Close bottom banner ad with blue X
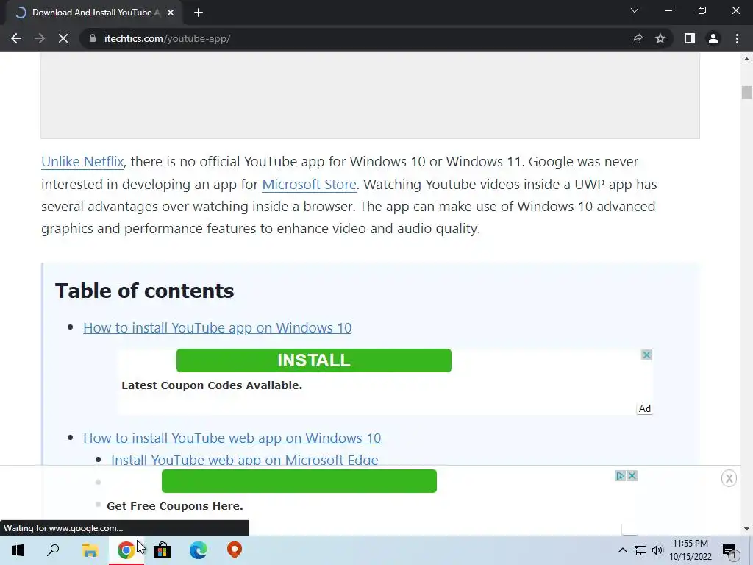This screenshot has height=565, width=753. click(632, 476)
